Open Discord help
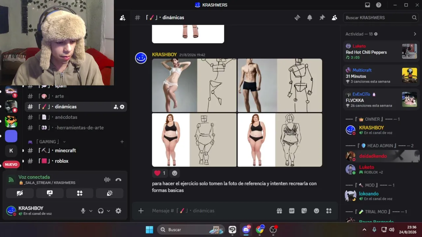Viewport: 422px width, 237px height. pos(379,5)
